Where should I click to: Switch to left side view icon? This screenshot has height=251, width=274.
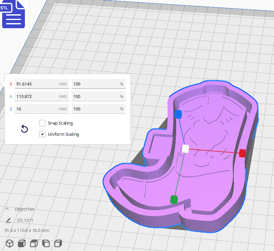(45, 243)
